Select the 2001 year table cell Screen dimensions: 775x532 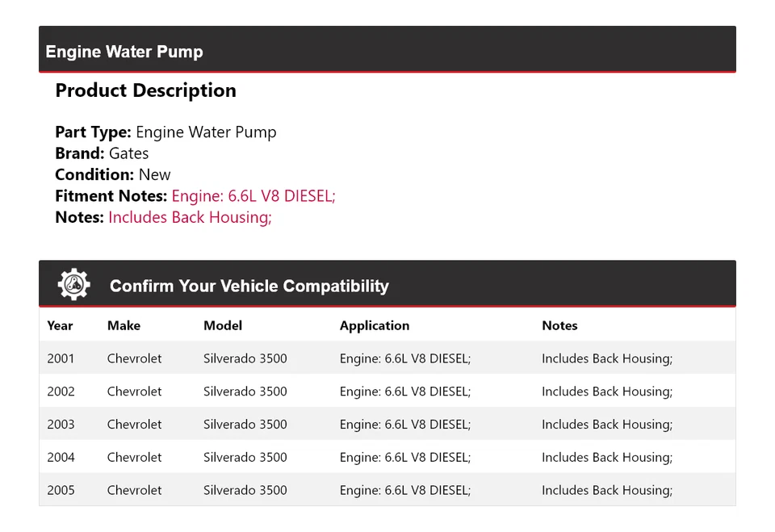tap(61, 358)
